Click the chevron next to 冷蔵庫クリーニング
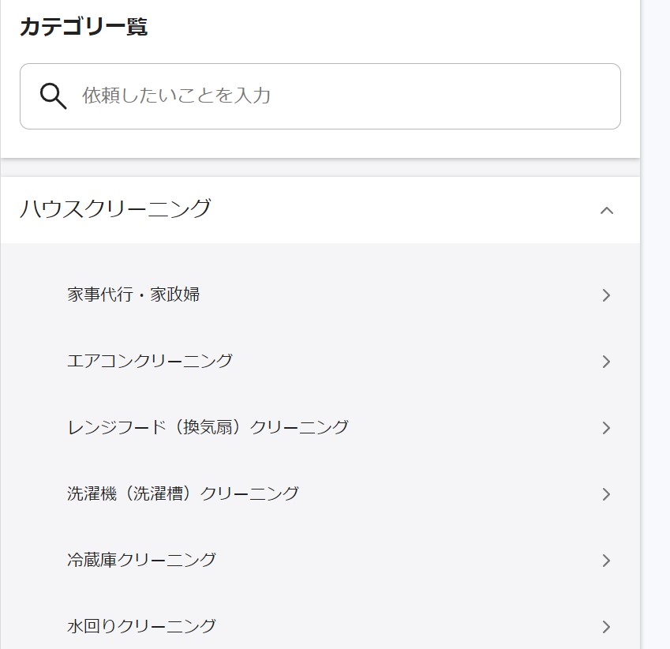Screen dimensions: 670x649 [x=606, y=561]
